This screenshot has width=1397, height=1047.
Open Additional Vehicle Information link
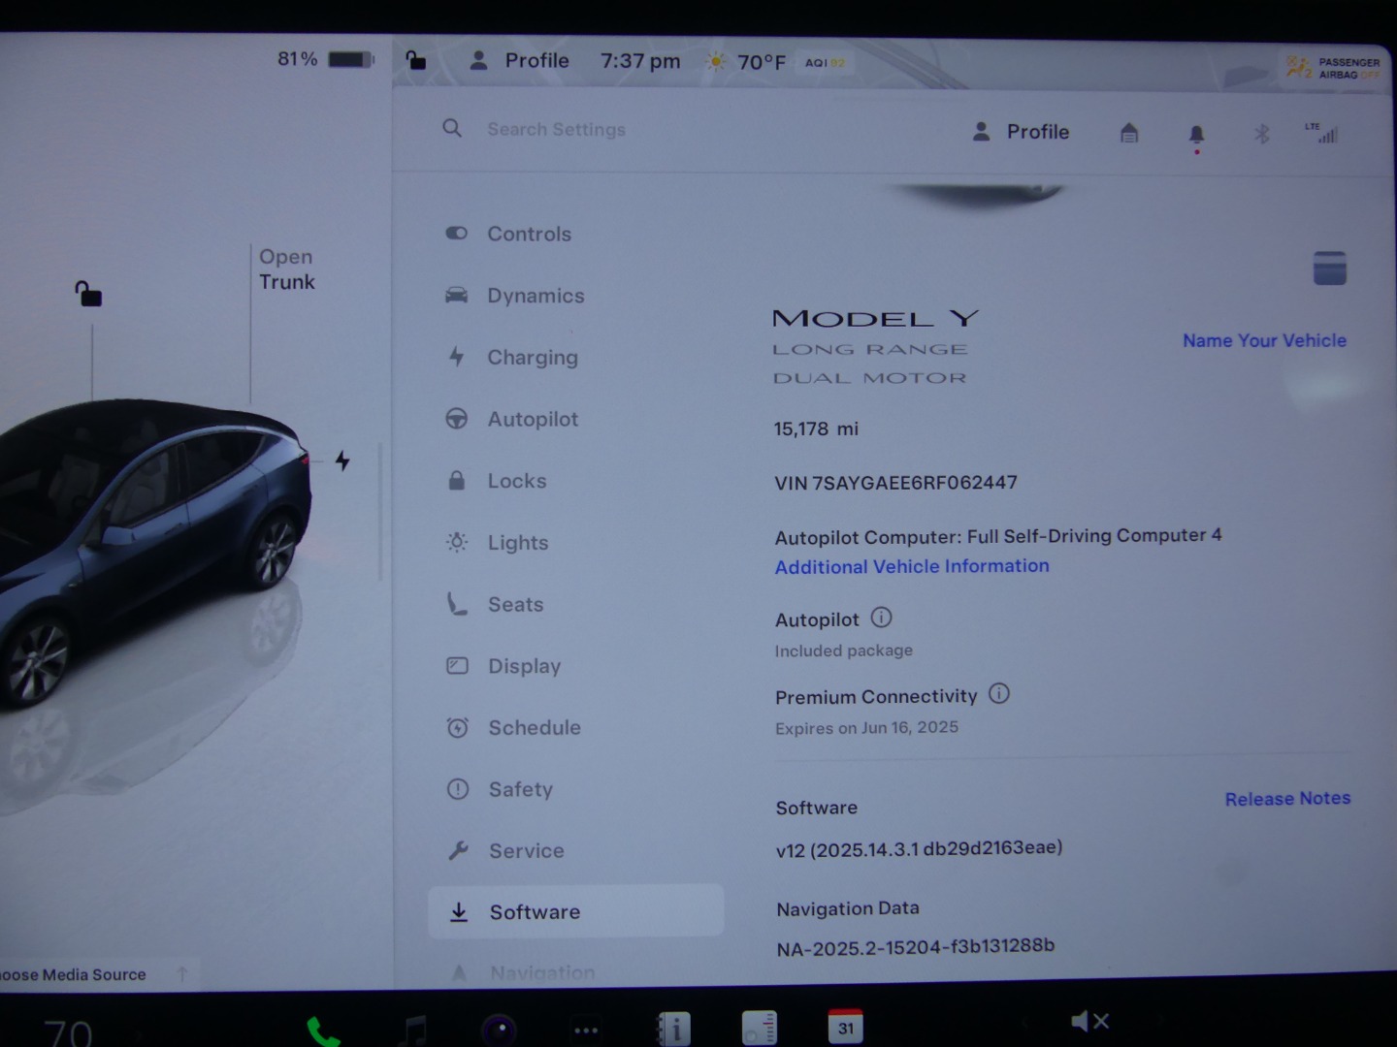911,566
